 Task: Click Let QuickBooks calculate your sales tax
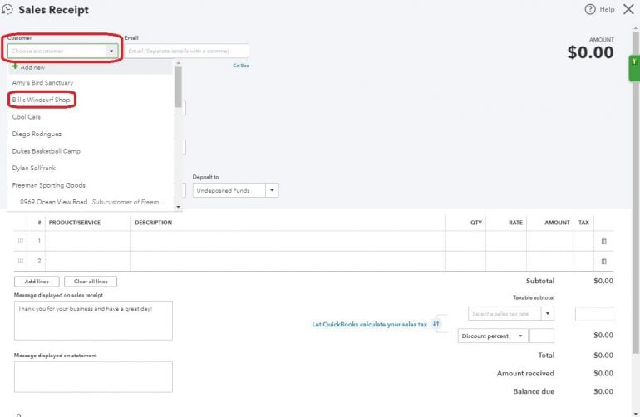[x=369, y=324]
